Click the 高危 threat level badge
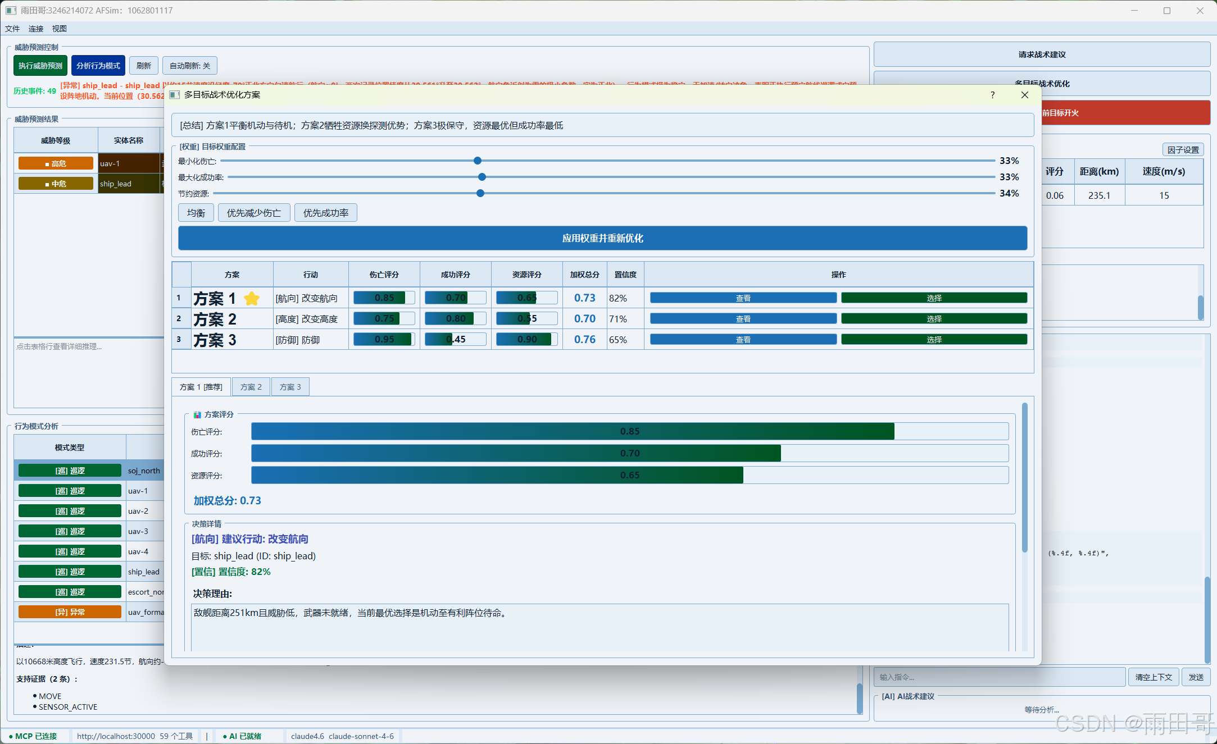The width and height of the screenshot is (1217, 744). click(x=56, y=163)
